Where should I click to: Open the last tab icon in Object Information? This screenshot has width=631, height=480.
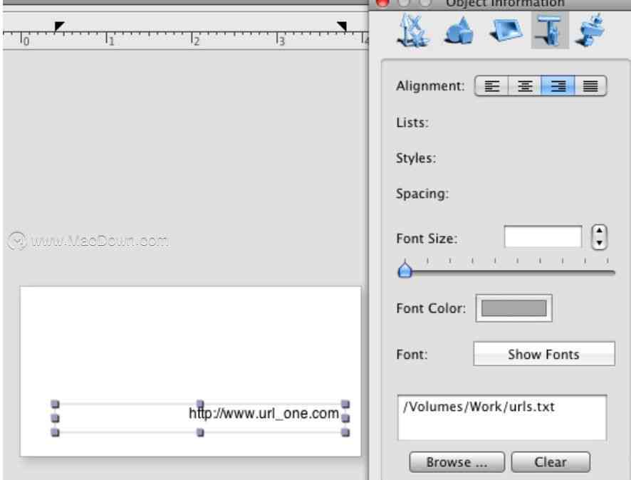pyautogui.click(x=590, y=30)
